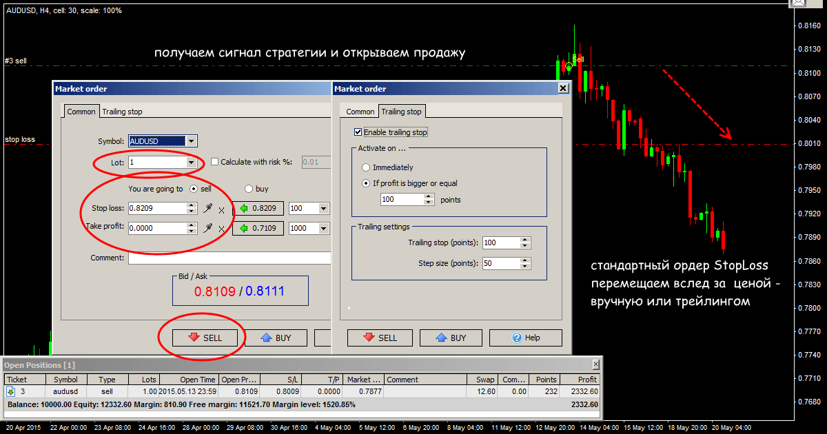Open Help in the Market order dialog
The image size is (827, 434).
pyautogui.click(x=525, y=338)
